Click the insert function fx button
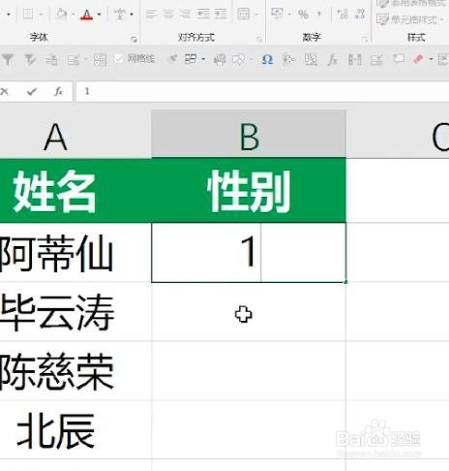449x471 pixels. tap(58, 92)
